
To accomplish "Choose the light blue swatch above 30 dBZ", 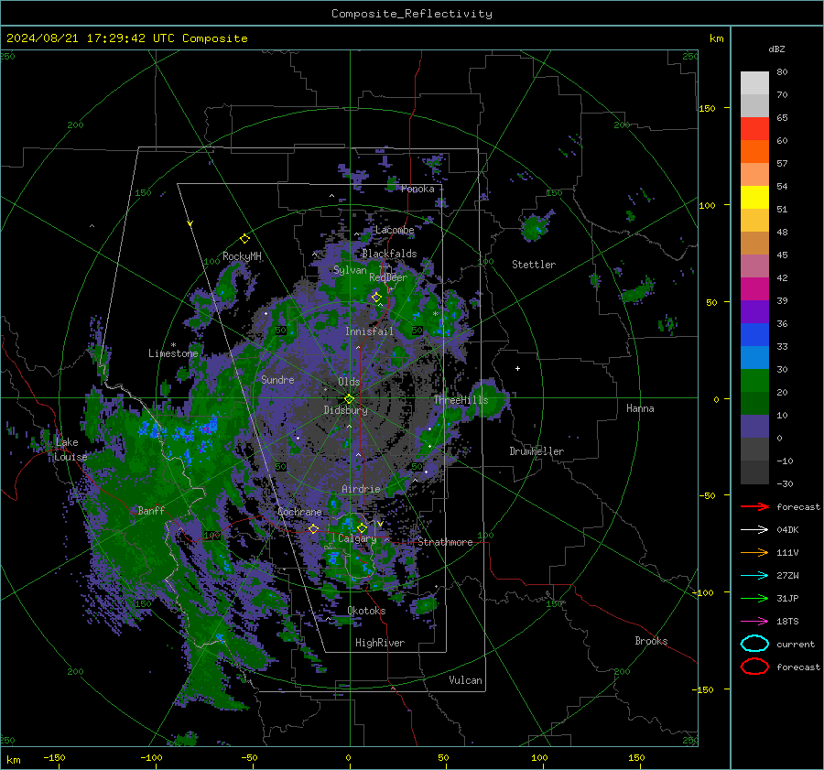I will 754,358.
